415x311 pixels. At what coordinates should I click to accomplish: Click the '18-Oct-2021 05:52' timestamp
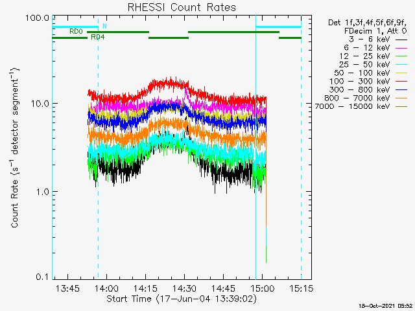point(385,306)
